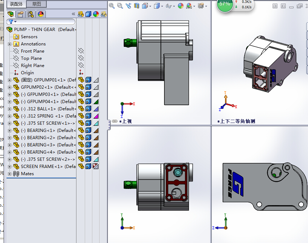
Task: Click the Apply Scene icon
Action: pyautogui.click(x=189, y=6)
